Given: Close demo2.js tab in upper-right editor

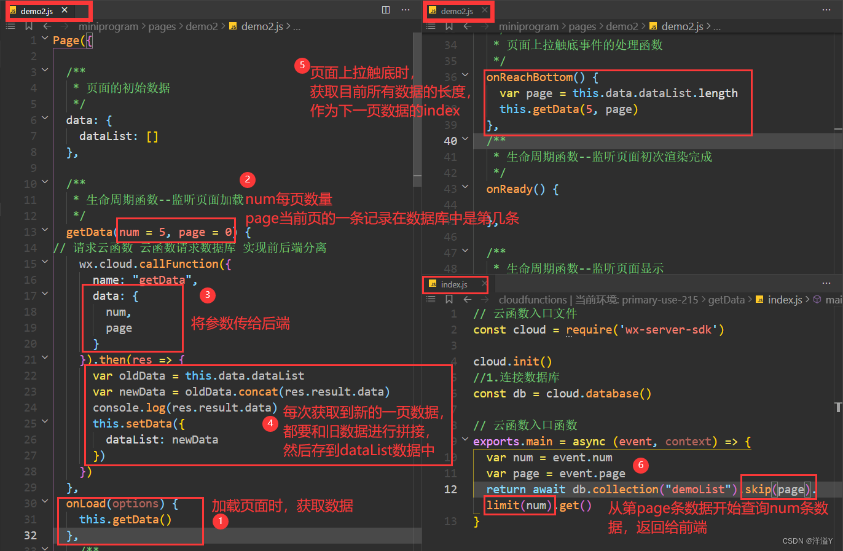Looking at the screenshot, I should click(485, 10).
